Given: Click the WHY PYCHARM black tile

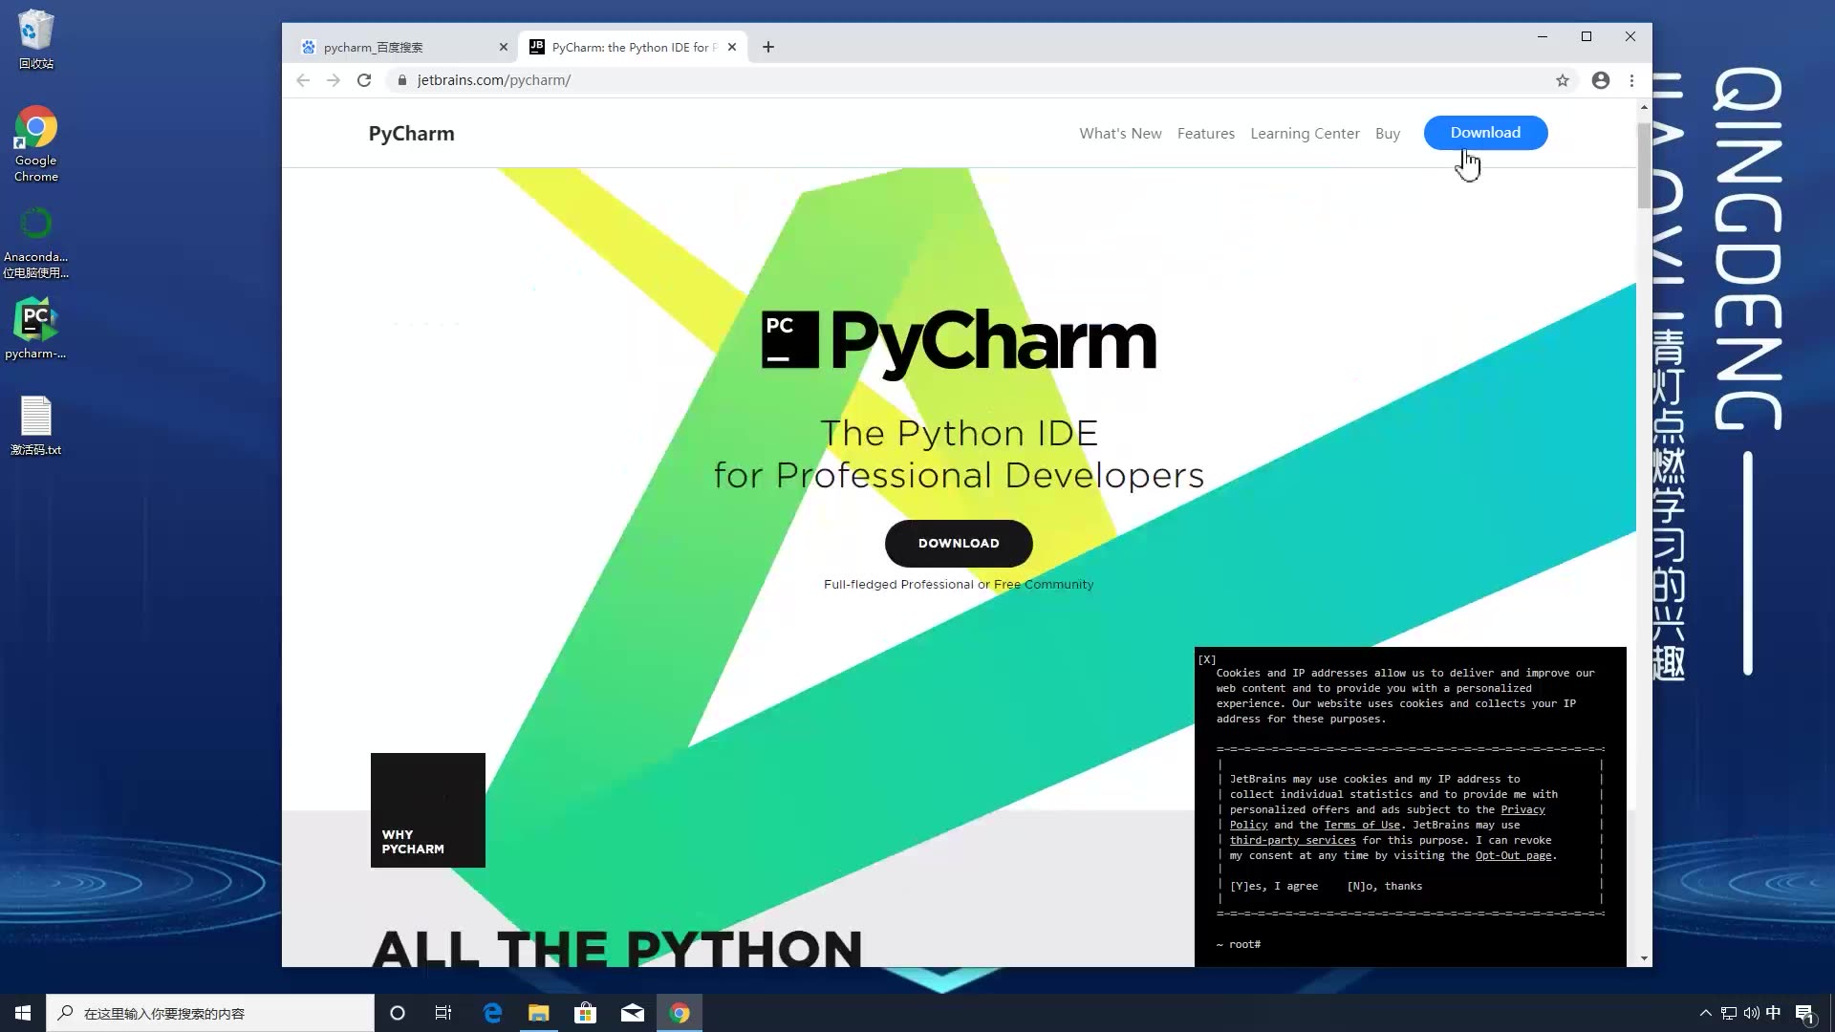Looking at the screenshot, I should tap(428, 810).
